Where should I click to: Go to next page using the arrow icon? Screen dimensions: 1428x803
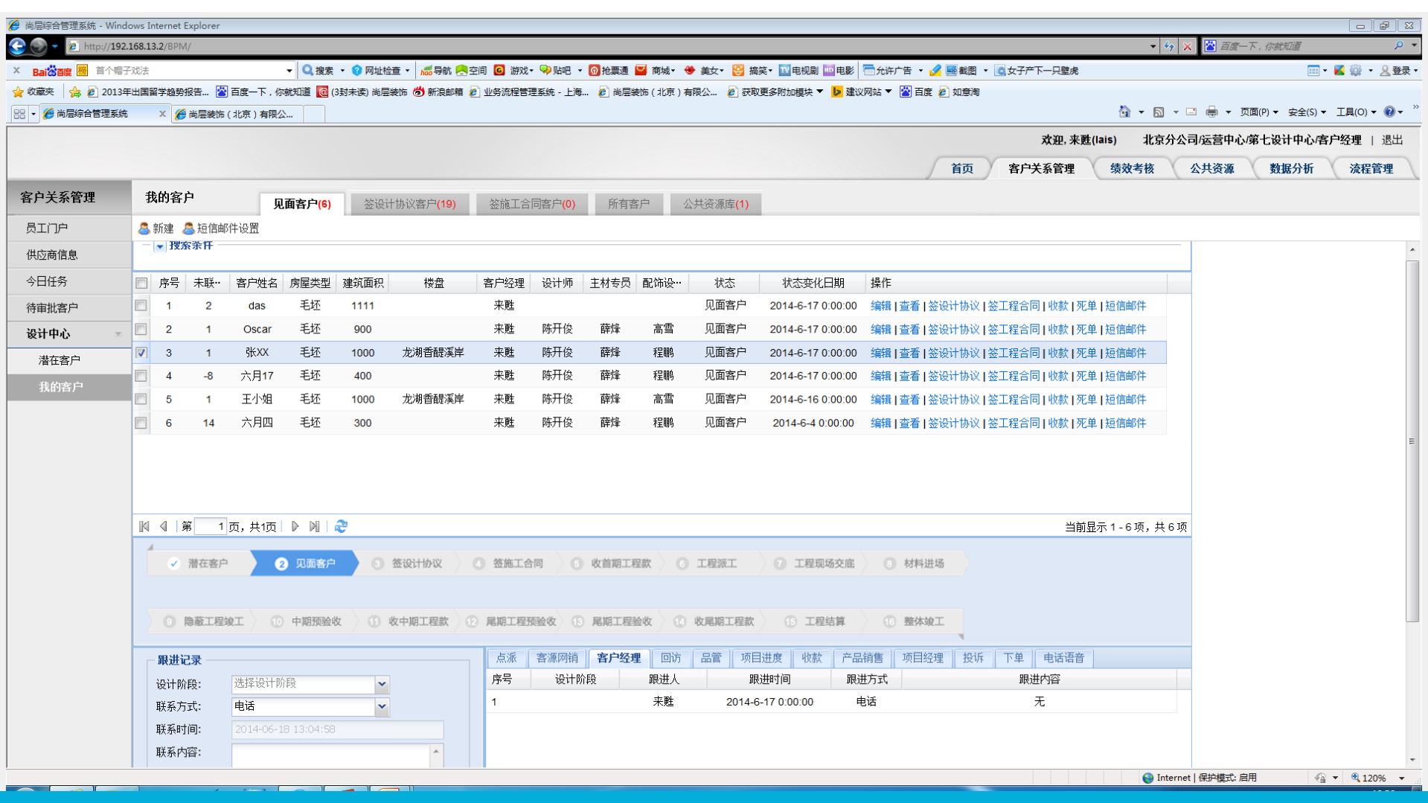(295, 526)
